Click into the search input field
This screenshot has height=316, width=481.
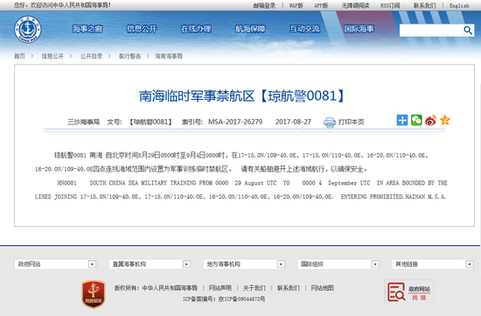click(x=431, y=31)
